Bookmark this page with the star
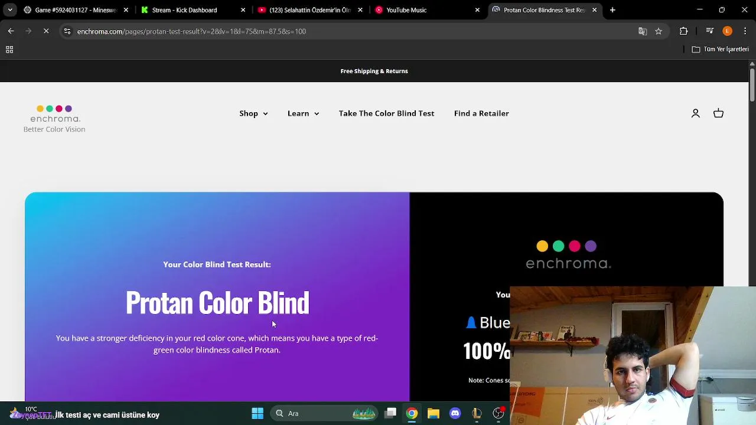 [659, 31]
